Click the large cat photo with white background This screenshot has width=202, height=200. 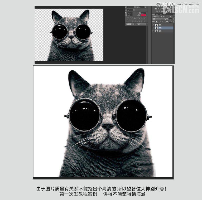tap(103, 122)
